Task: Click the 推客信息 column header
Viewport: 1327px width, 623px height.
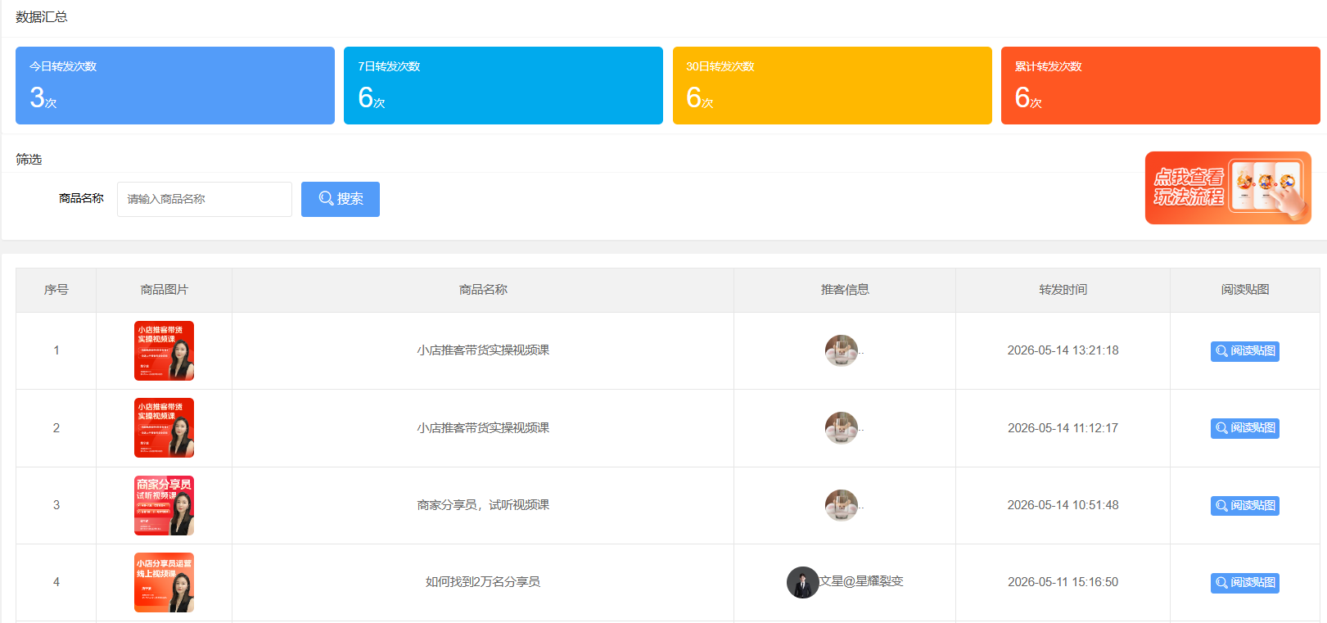Action: (x=845, y=290)
